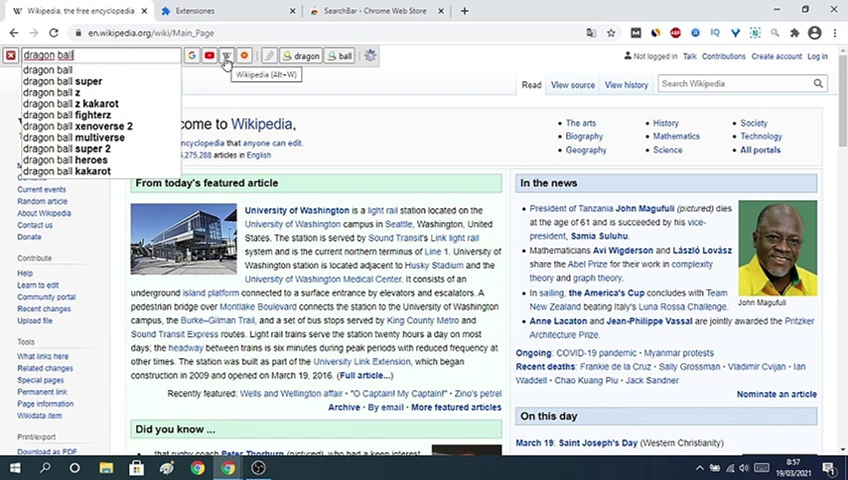848x480 pixels.
Task: Open File Explorer from taskbar
Action: [x=106, y=468]
